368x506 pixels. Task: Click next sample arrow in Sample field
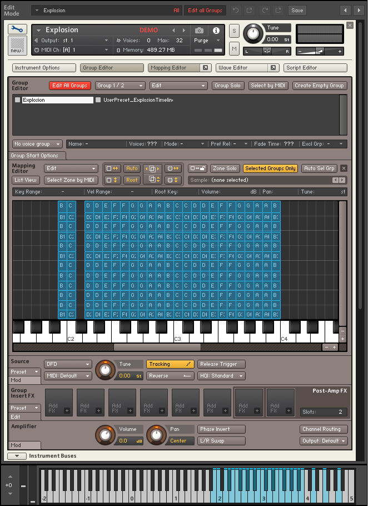coord(342,180)
